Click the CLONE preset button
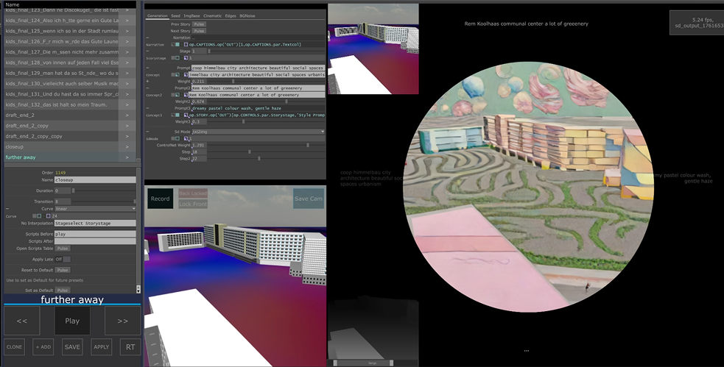The width and height of the screenshot is (724, 367). [15, 346]
